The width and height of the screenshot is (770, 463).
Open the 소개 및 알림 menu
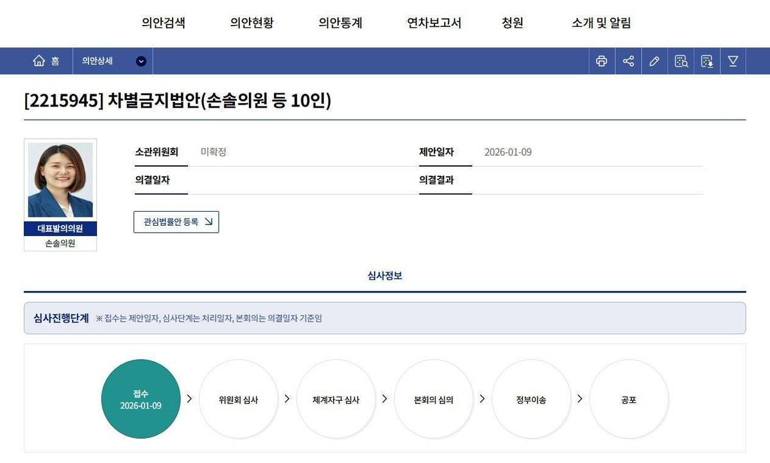(601, 22)
